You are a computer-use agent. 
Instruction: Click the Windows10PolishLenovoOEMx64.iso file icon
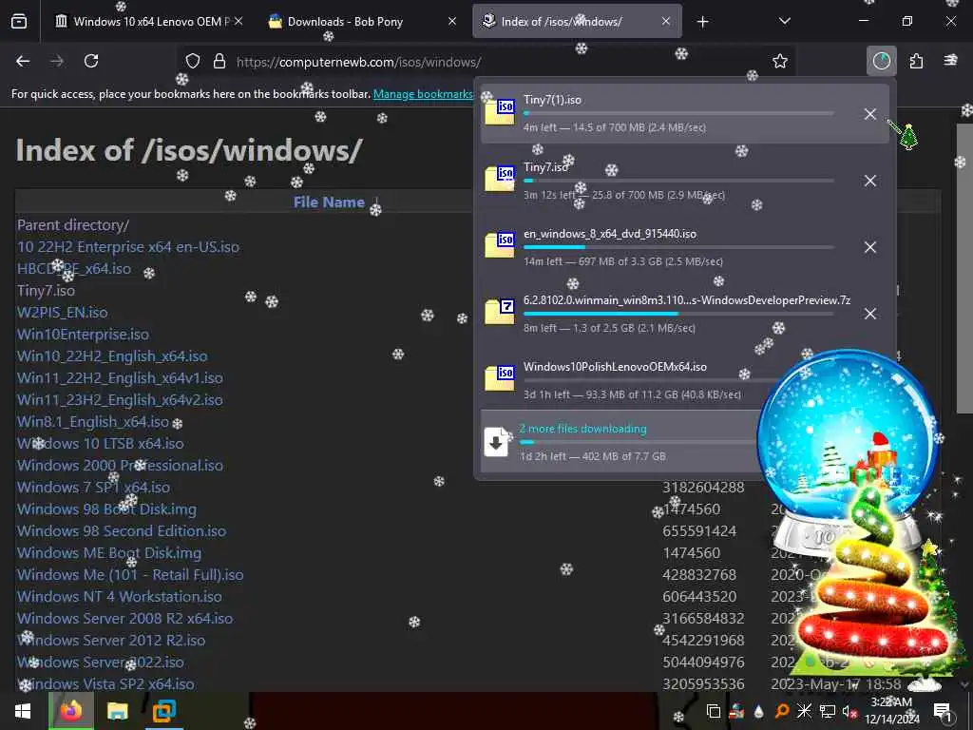point(500,378)
